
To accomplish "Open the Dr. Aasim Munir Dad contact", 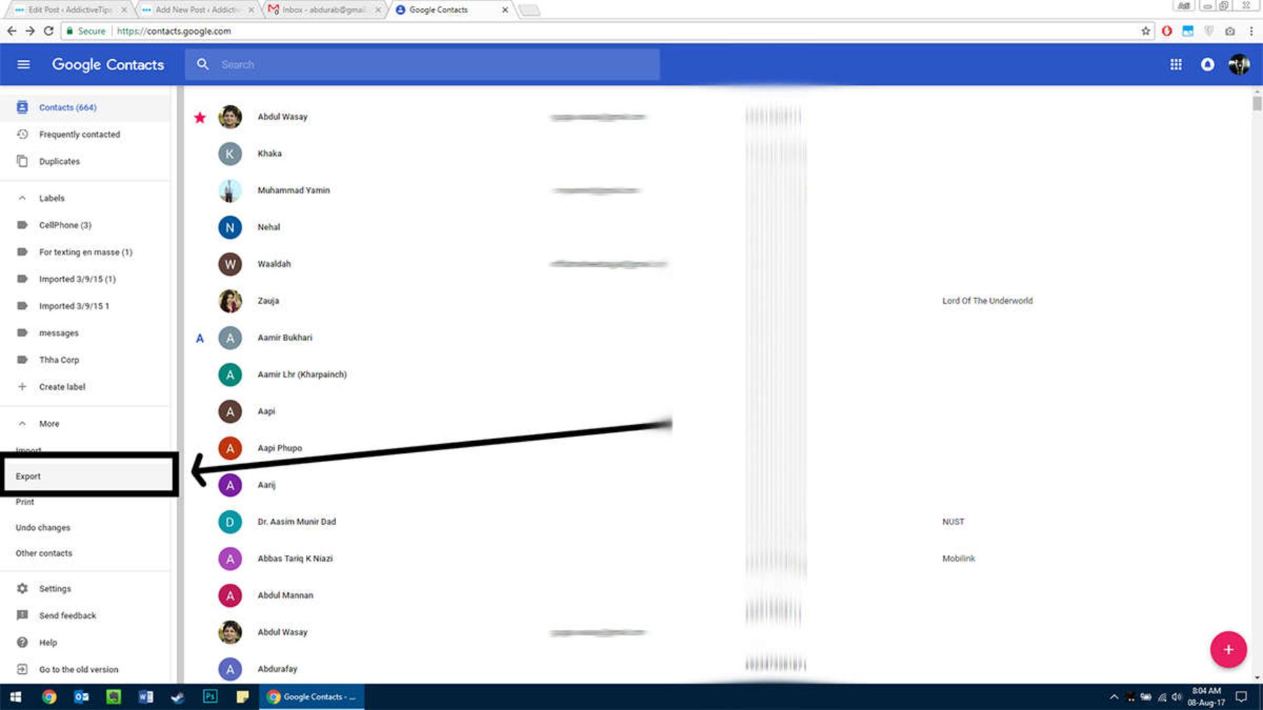I will (x=296, y=521).
